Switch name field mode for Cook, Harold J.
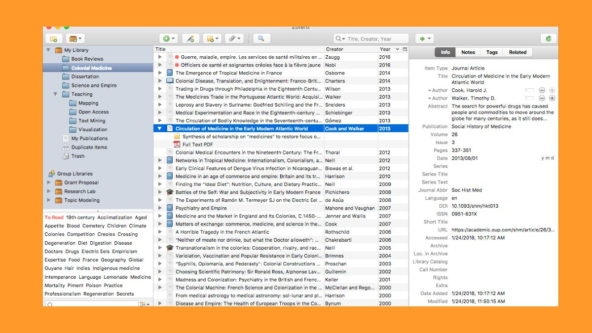Screen dimensions: 592x333 click(530, 90)
